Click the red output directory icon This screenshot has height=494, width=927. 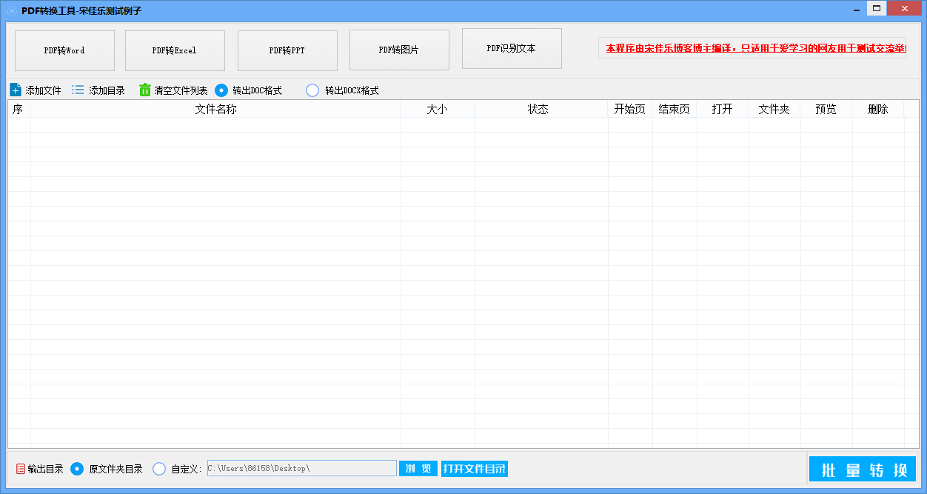pos(20,469)
